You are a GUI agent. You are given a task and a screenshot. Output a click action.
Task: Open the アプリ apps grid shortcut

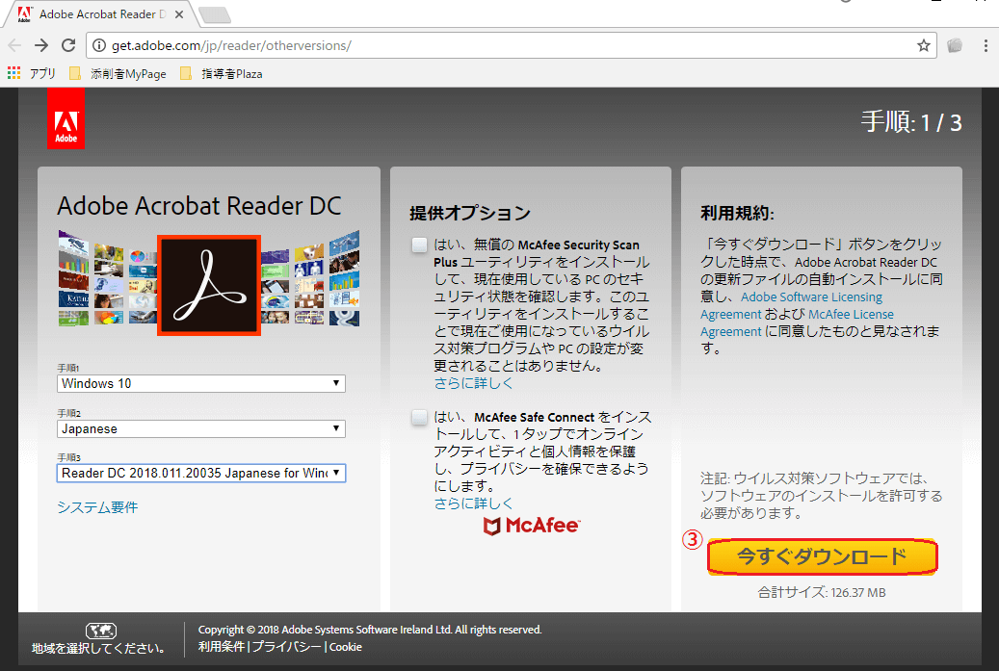coord(31,73)
